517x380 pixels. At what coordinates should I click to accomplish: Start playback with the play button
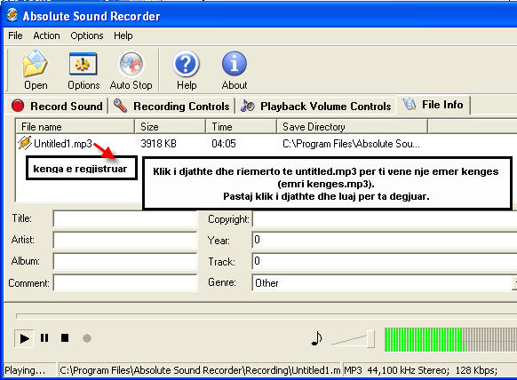[x=24, y=338]
